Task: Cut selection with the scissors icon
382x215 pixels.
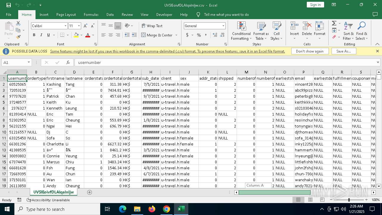Action: [x=18, y=23]
